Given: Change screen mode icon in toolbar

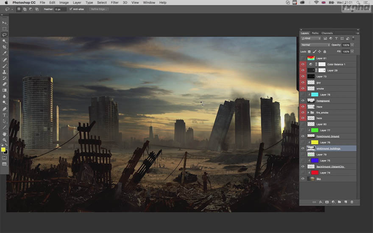Looking at the screenshot, I should [x=4, y=164].
